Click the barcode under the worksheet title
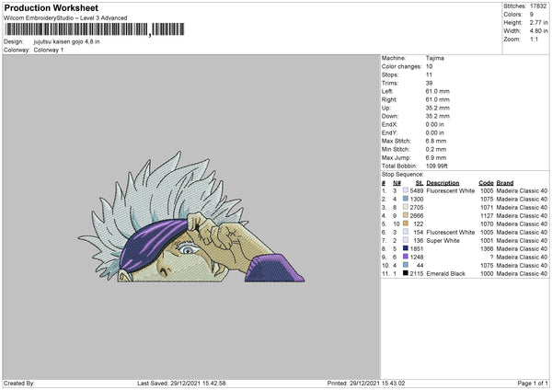Screen dimensions: 552x390 (95, 29)
